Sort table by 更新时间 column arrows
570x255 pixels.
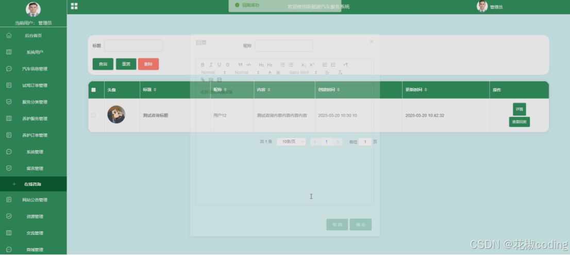coord(426,90)
